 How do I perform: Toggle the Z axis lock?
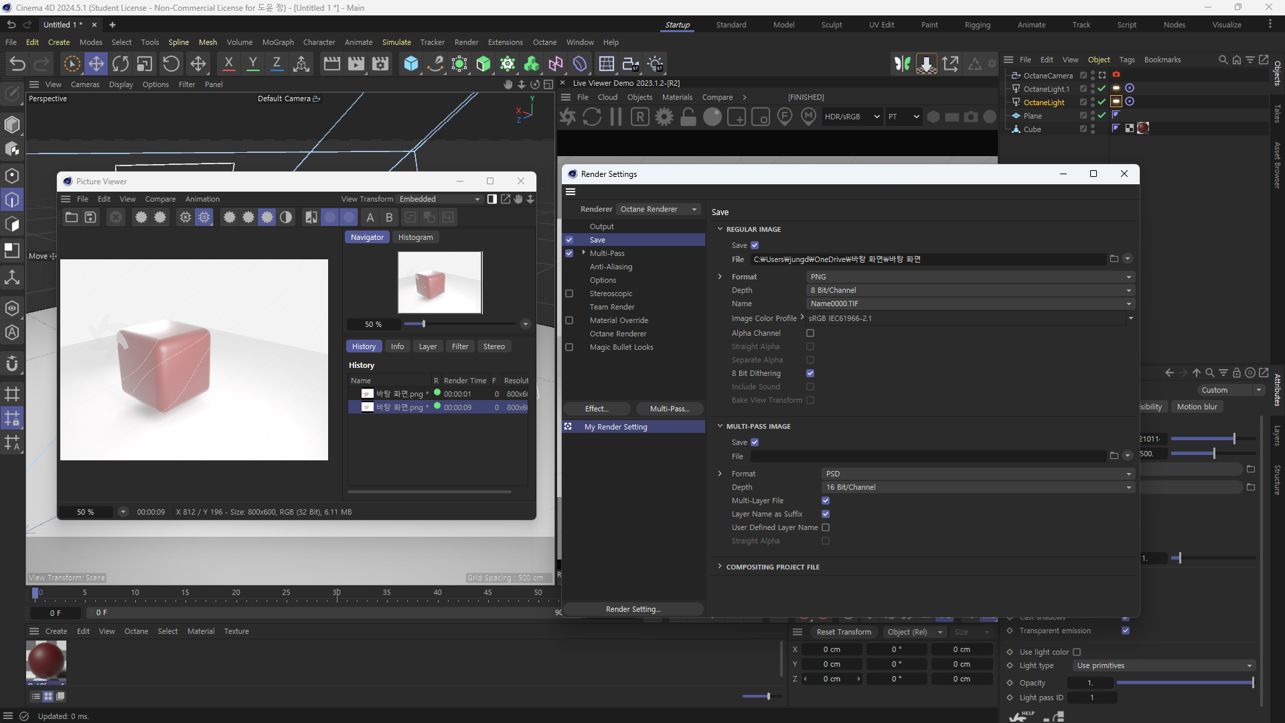pos(277,64)
